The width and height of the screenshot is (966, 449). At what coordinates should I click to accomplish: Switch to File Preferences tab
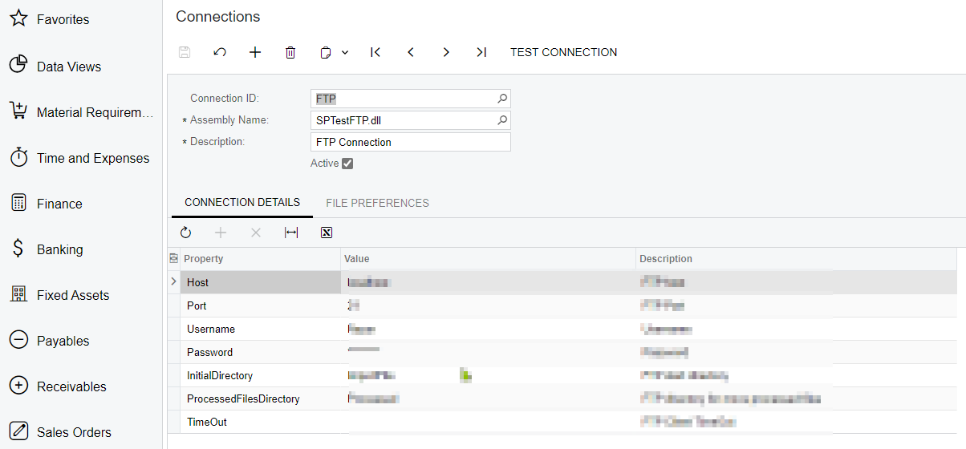(377, 203)
